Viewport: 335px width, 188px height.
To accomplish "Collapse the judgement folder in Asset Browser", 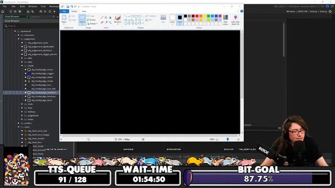I will [19, 39].
